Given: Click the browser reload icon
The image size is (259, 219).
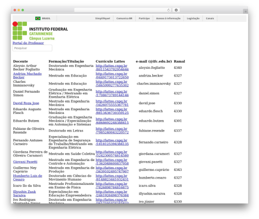Looking at the screenshot, I should (168, 10).
